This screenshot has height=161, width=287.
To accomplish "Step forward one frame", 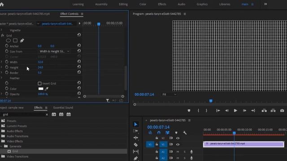I will coord(244,110).
